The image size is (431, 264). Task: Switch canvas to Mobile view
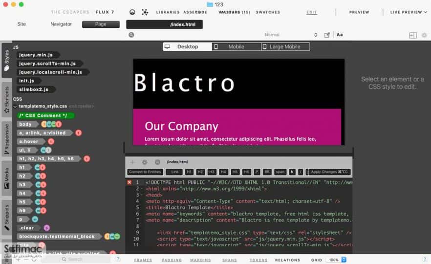(237, 47)
